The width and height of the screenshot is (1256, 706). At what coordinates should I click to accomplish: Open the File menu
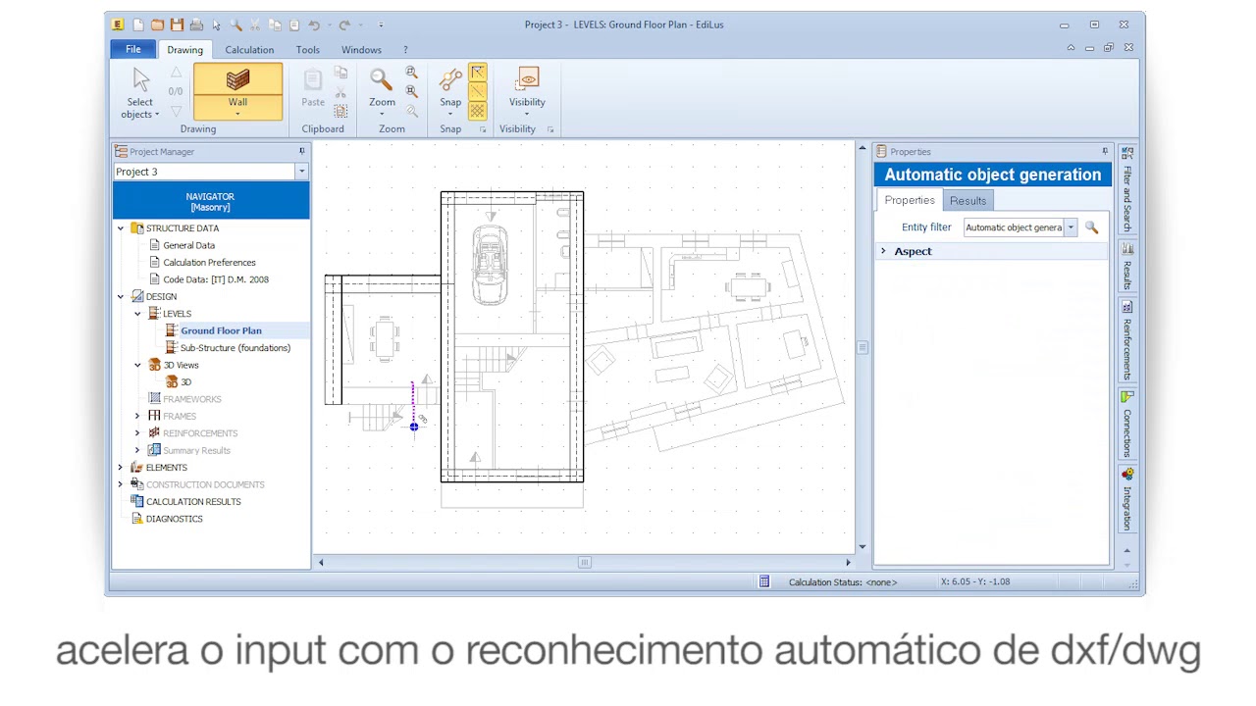(x=133, y=49)
